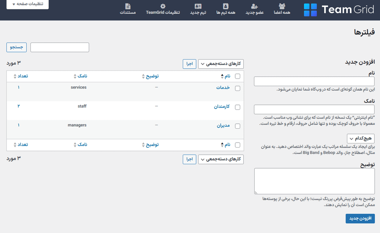Check the خدمات row checkbox
The width and height of the screenshot is (380, 233).
click(x=238, y=88)
